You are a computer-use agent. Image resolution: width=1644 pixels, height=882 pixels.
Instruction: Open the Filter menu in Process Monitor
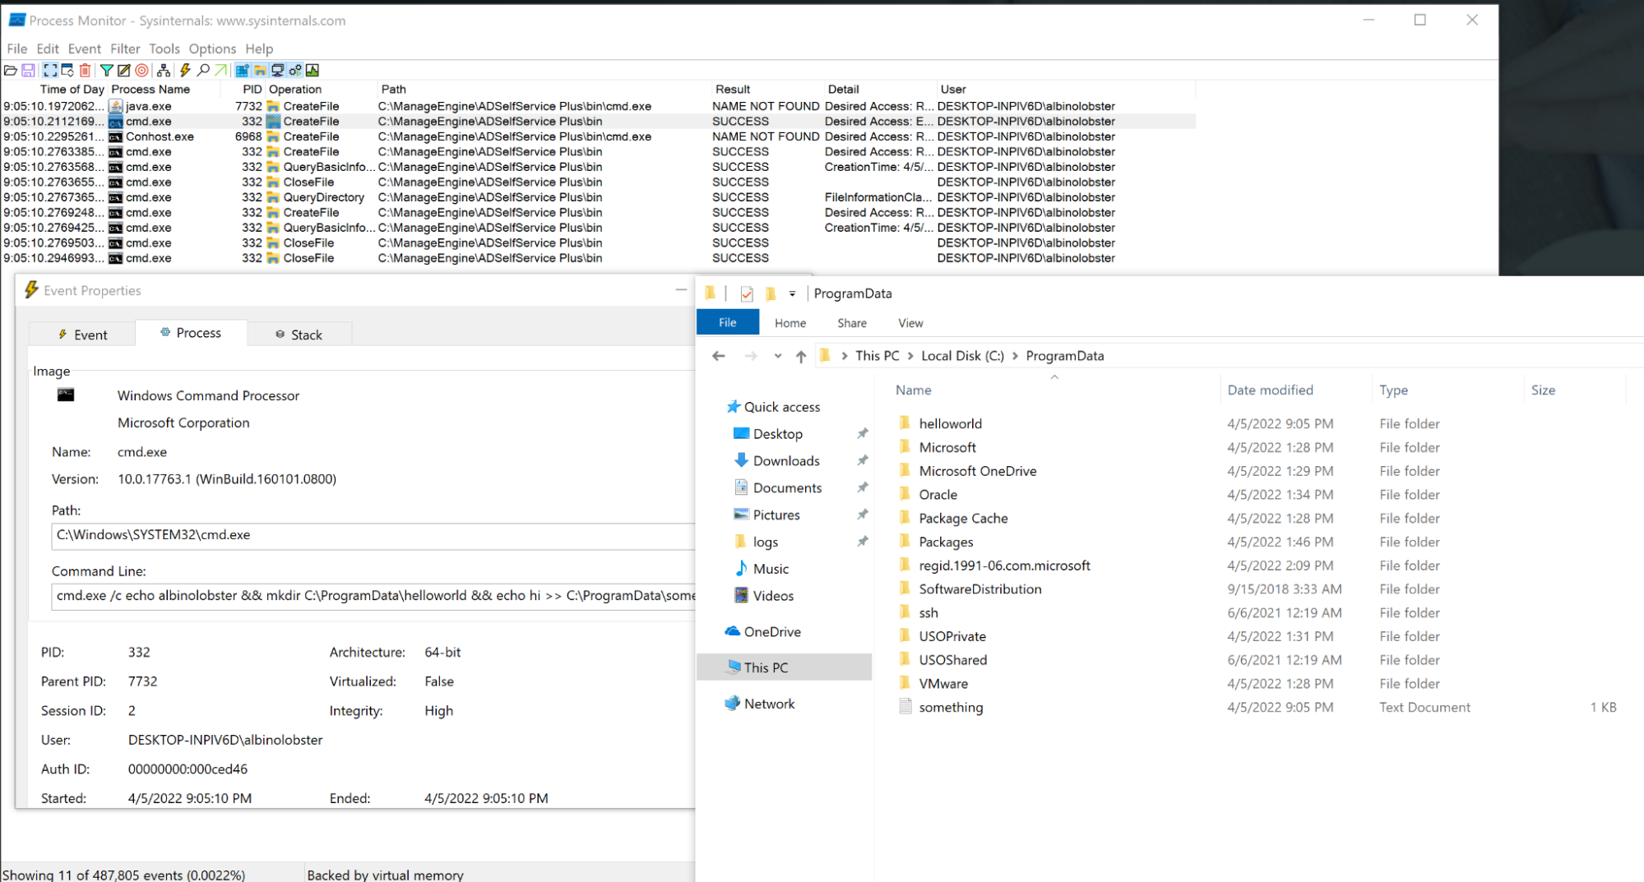125,48
